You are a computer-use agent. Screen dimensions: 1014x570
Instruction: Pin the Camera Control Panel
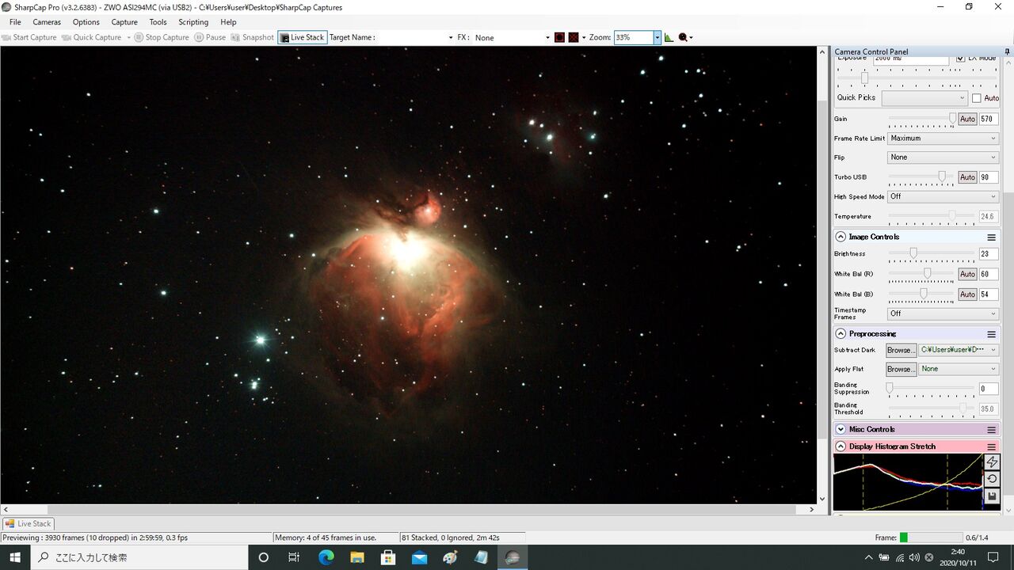tap(1007, 52)
